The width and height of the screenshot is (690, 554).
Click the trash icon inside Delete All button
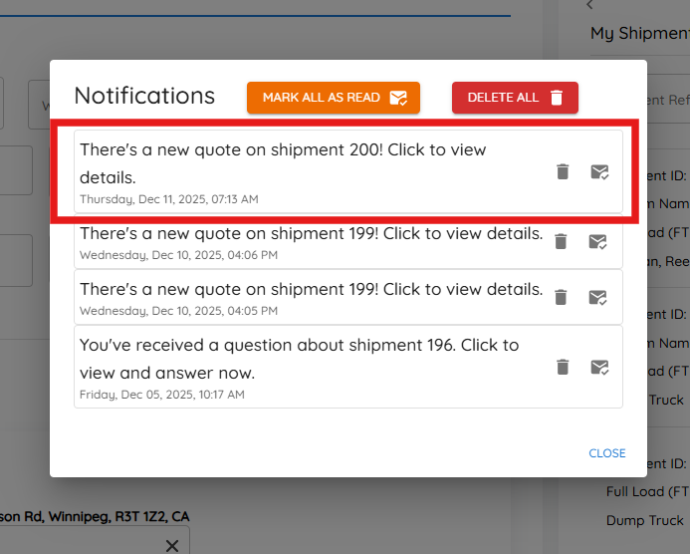coord(557,98)
